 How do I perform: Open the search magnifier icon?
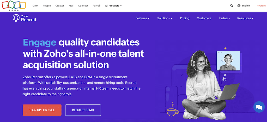point(232,6)
